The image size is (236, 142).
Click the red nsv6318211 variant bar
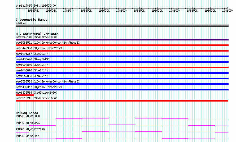122,101
